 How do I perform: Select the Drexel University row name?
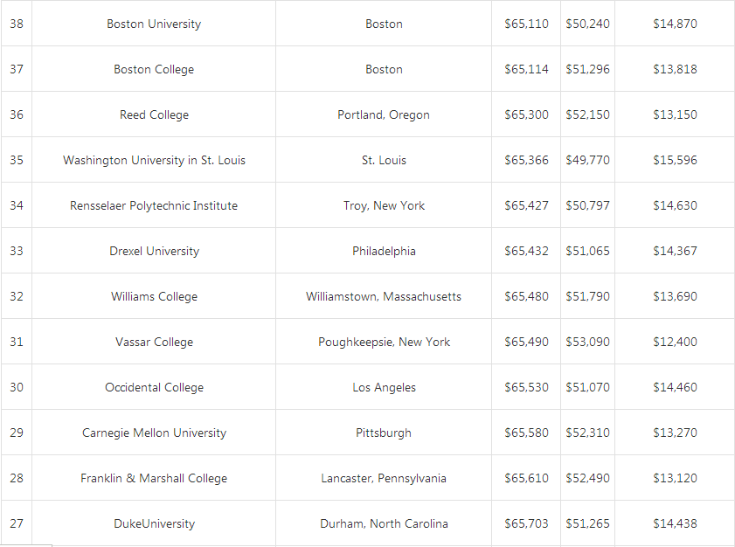pyautogui.click(x=154, y=251)
